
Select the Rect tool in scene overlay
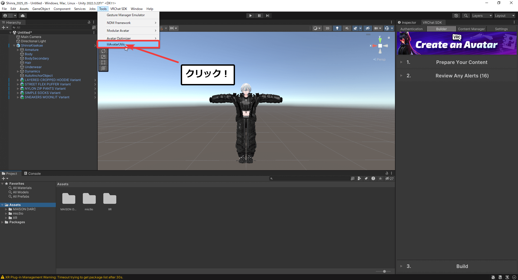[x=103, y=62]
